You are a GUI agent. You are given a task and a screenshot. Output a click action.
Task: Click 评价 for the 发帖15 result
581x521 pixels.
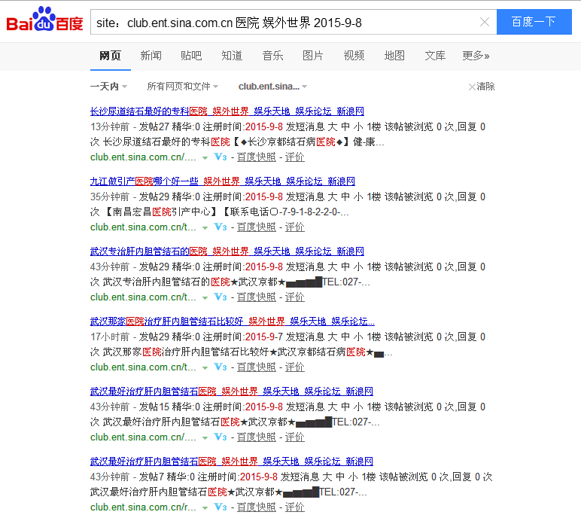tap(294, 437)
